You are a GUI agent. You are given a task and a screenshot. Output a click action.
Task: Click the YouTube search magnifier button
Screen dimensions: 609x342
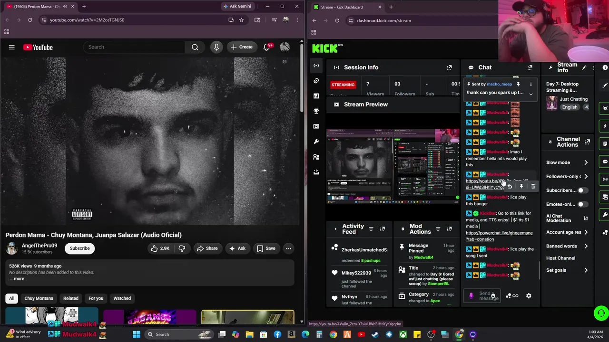click(x=195, y=47)
